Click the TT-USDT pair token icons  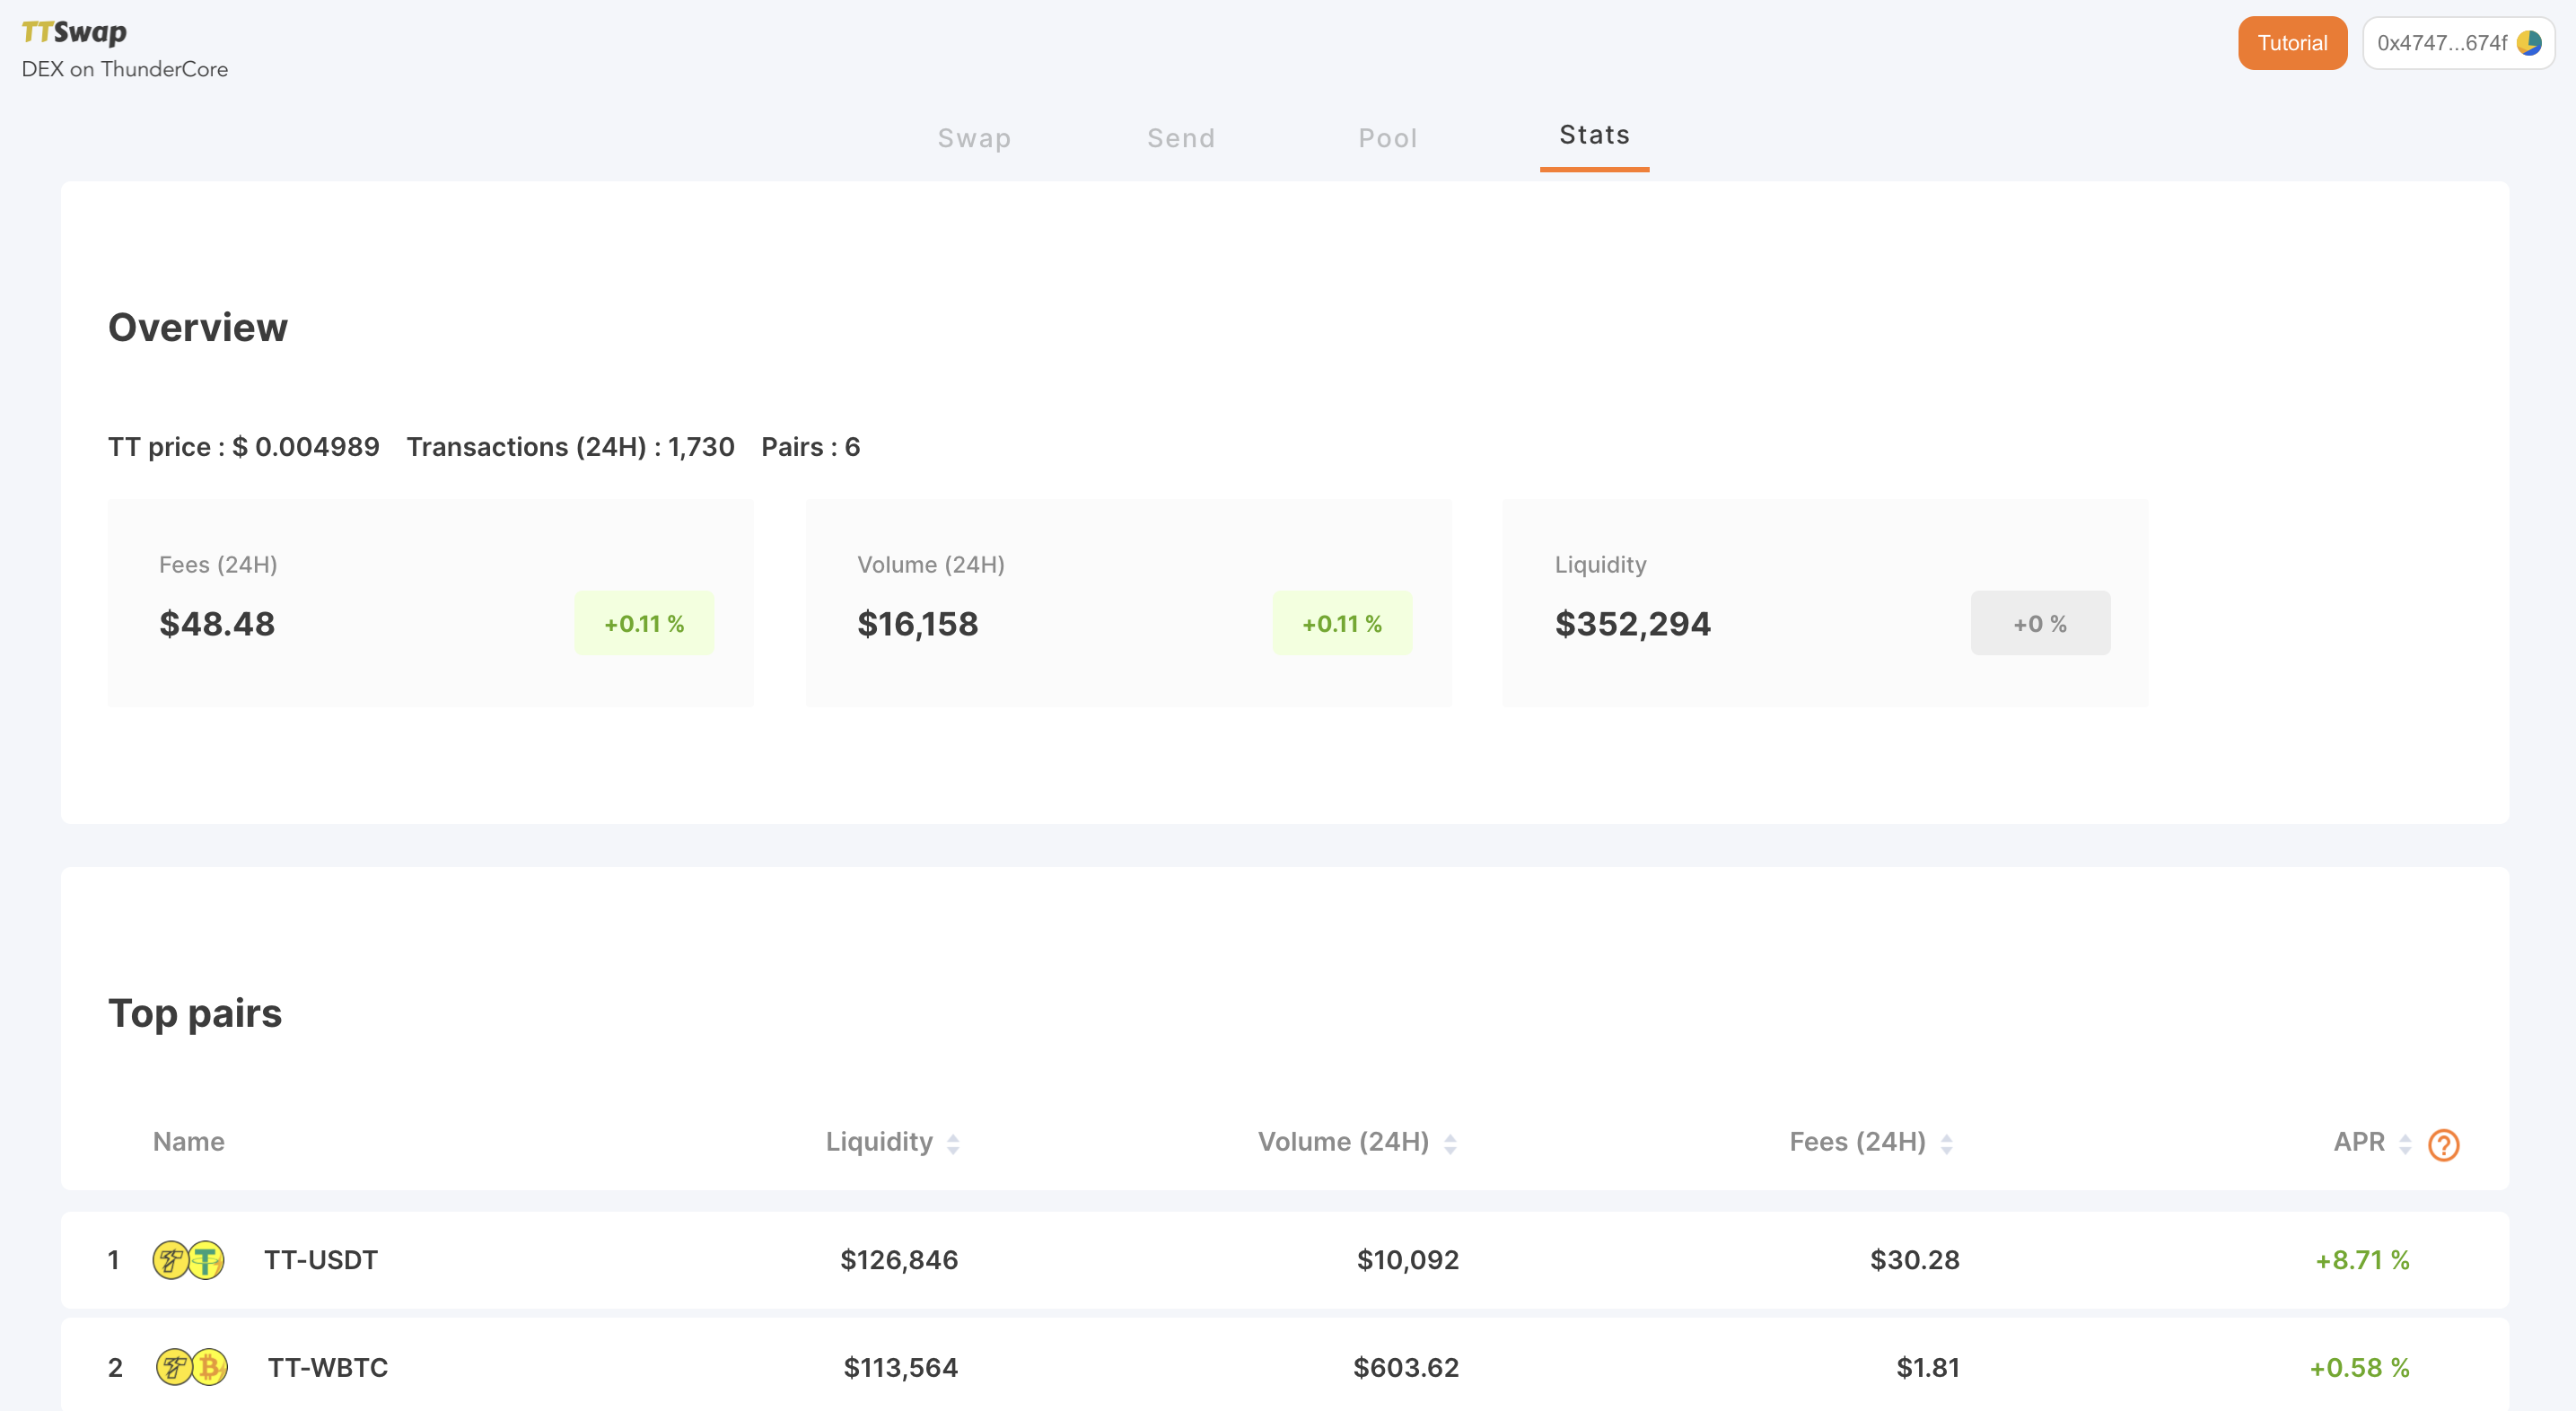[x=188, y=1260]
